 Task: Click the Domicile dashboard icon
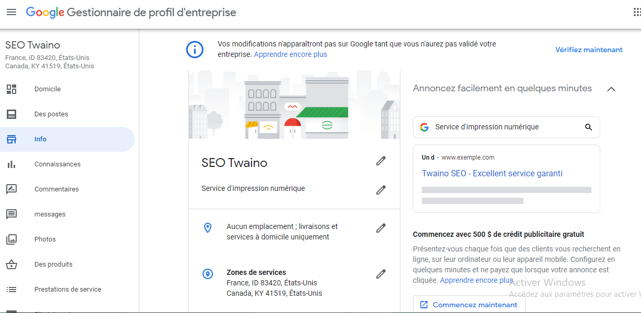[11, 89]
